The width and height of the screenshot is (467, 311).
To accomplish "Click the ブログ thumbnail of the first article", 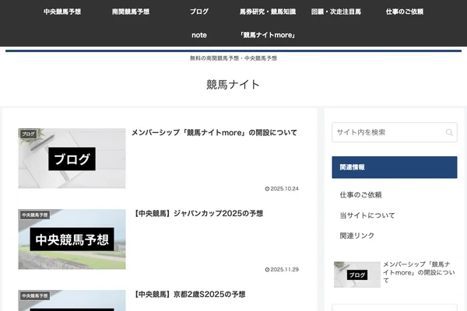I will pyautogui.click(x=72, y=159).
